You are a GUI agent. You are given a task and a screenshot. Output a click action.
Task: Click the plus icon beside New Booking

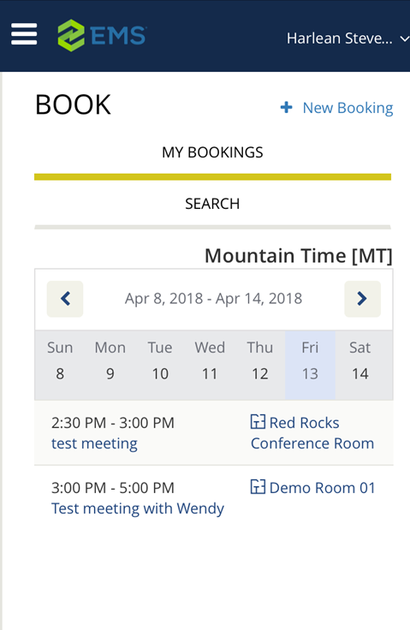[286, 107]
